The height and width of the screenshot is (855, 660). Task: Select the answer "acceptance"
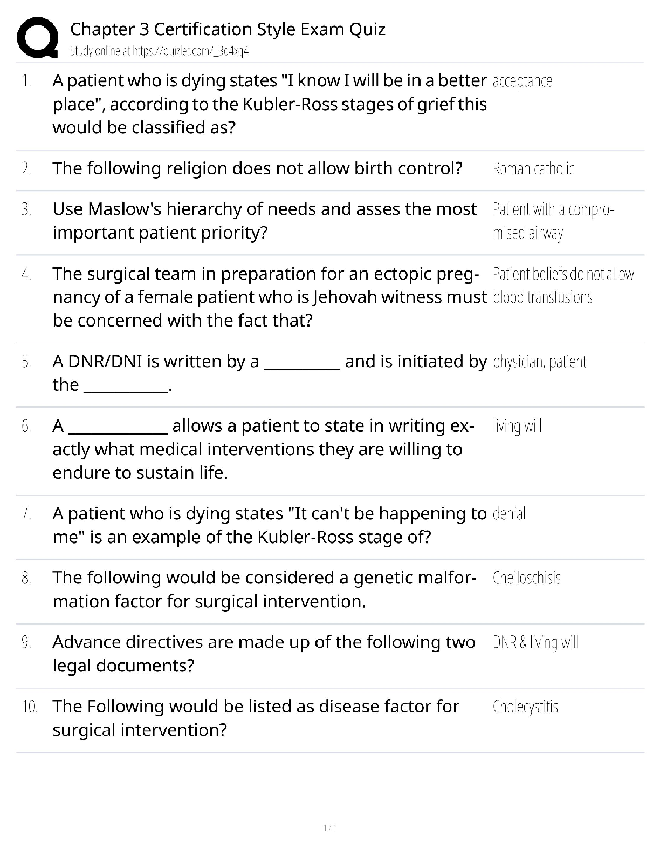tap(522, 82)
